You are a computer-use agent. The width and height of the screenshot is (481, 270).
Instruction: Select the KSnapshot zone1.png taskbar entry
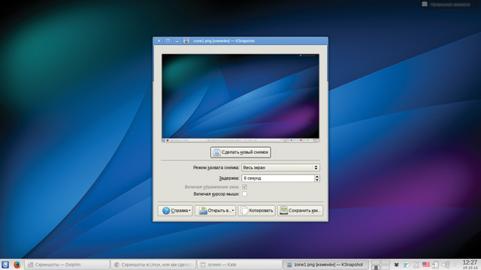pos(325,265)
